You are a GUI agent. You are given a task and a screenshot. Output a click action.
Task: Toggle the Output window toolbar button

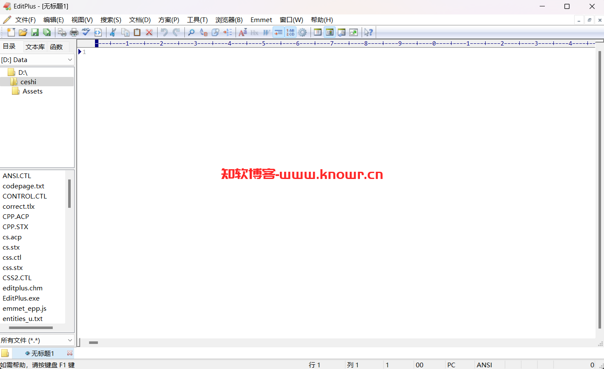tap(342, 32)
